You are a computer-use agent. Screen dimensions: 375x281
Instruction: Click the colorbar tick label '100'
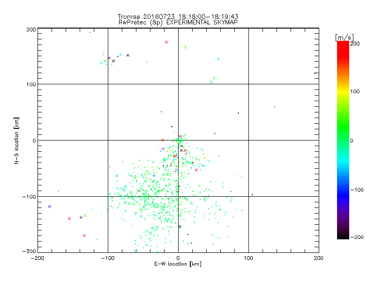355,91
